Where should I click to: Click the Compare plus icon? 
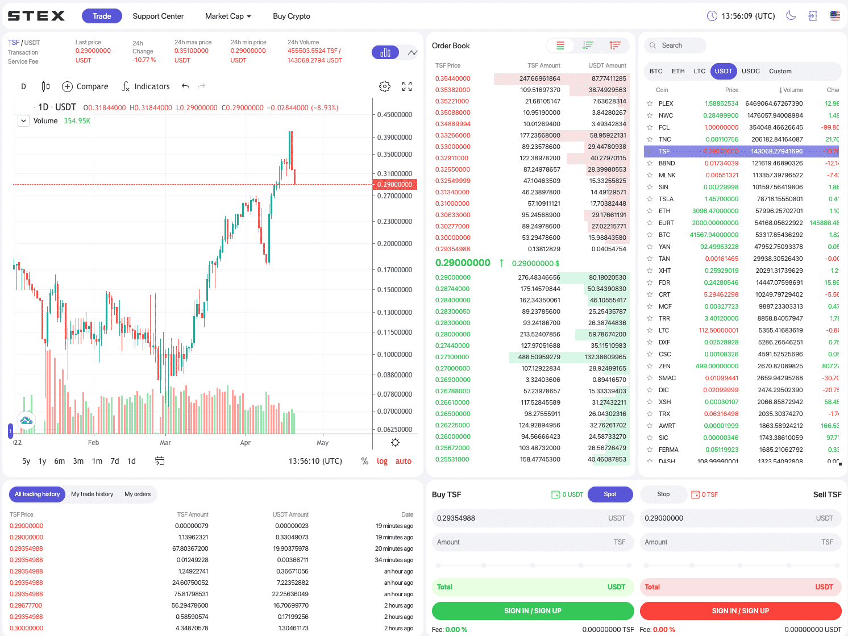pos(67,86)
